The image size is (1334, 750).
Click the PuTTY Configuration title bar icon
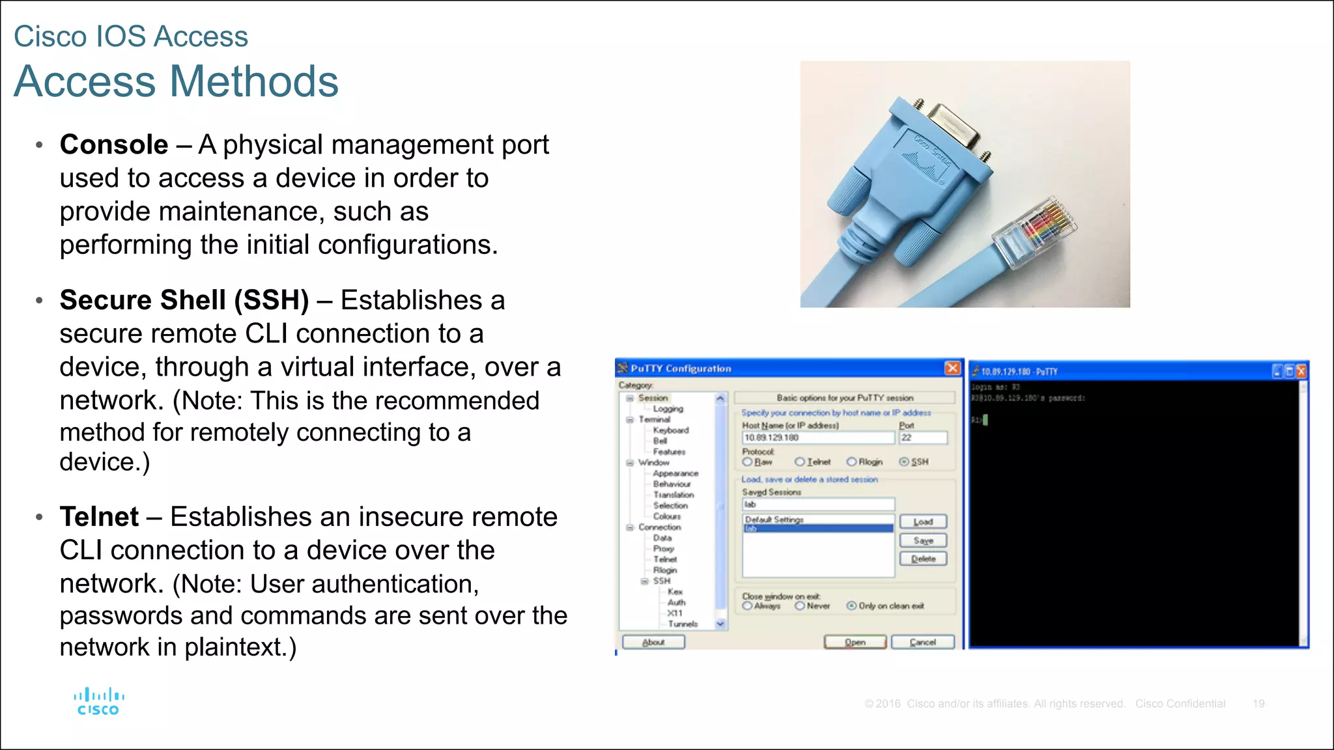click(623, 368)
